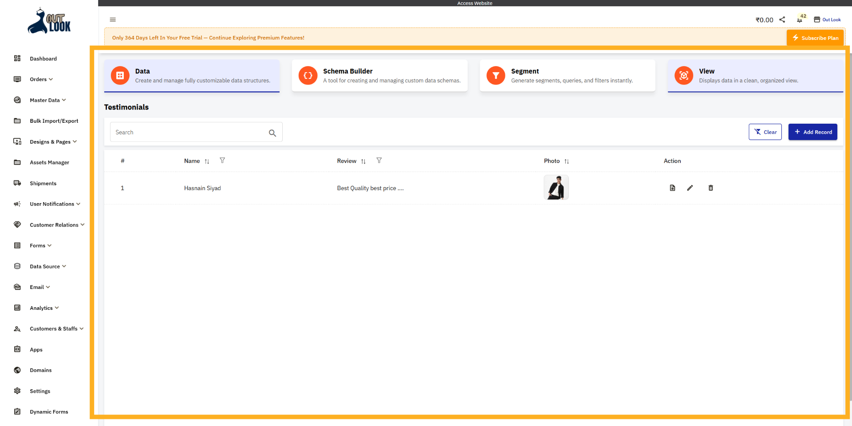Click the share icon in header

click(x=782, y=20)
